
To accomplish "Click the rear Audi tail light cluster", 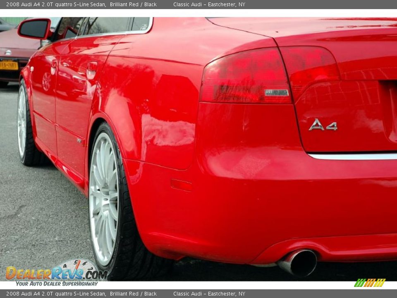I will 256,74.
